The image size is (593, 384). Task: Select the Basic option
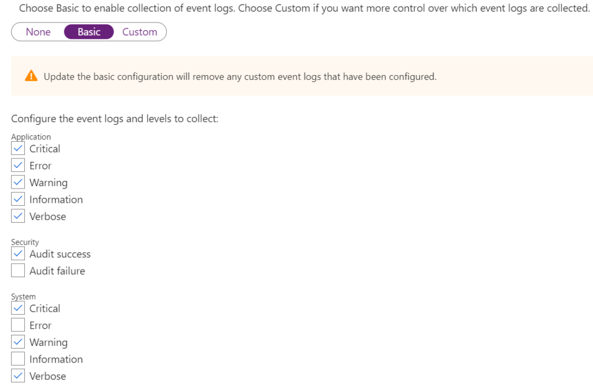(x=89, y=32)
